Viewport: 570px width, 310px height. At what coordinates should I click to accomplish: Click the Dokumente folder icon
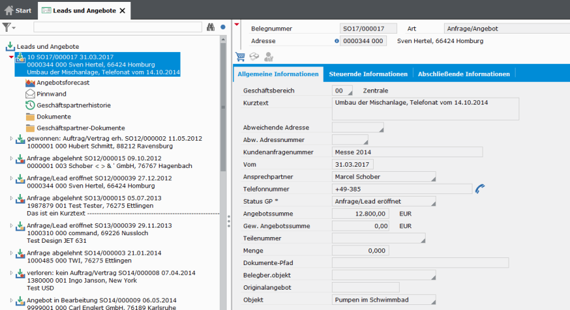[x=30, y=117]
